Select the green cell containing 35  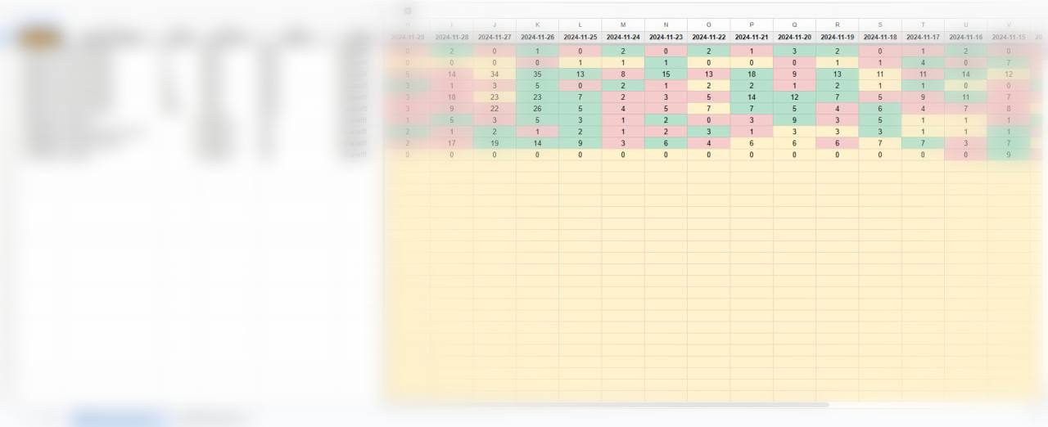point(537,74)
